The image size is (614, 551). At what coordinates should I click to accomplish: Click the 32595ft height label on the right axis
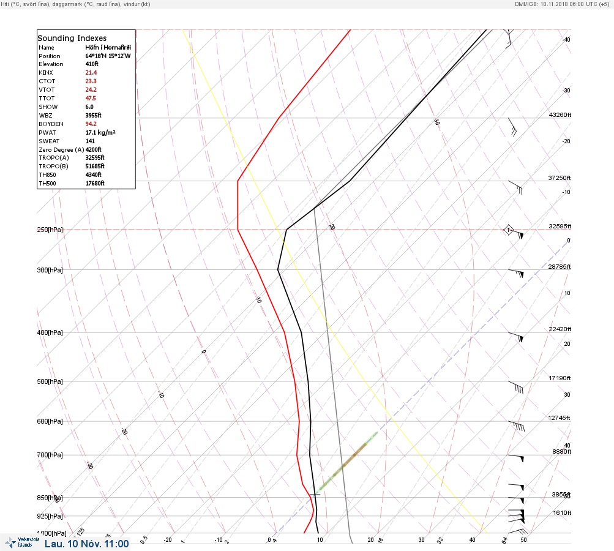[x=560, y=227]
